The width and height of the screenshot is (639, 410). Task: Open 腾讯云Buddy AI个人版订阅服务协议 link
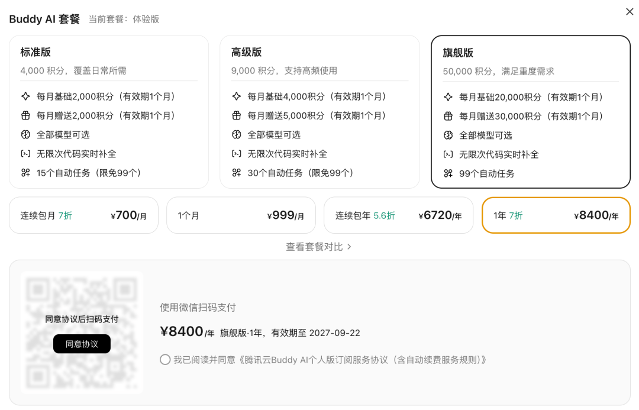[x=362, y=360]
